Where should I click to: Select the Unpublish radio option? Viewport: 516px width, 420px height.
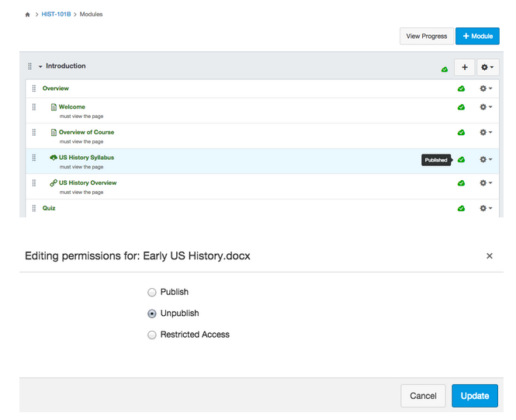coord(152,314)
